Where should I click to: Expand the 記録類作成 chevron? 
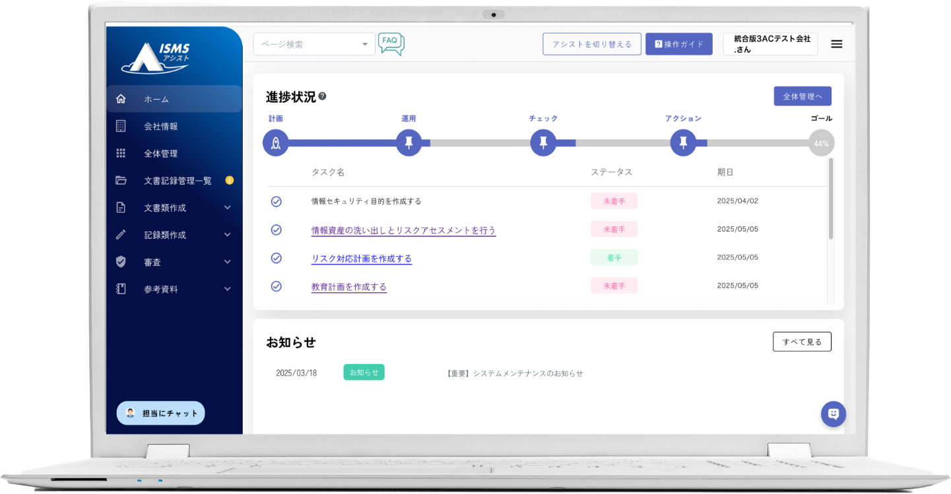pos(228,234)
